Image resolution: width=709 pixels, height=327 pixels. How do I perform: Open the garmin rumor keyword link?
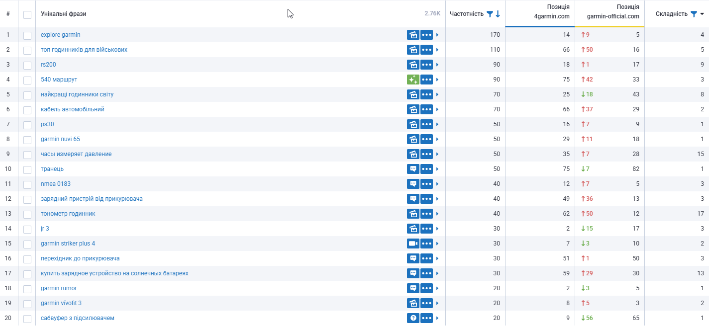coord(59,288)
